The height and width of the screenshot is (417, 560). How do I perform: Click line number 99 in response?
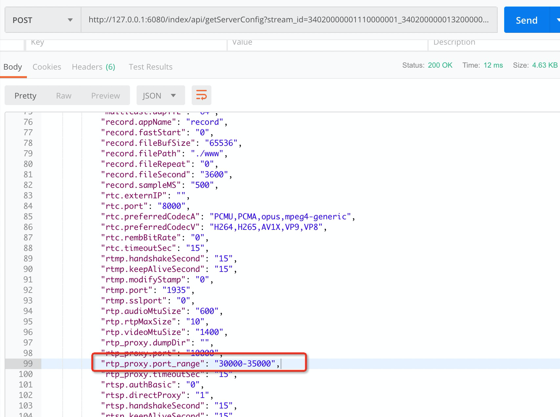pos(28,363)
